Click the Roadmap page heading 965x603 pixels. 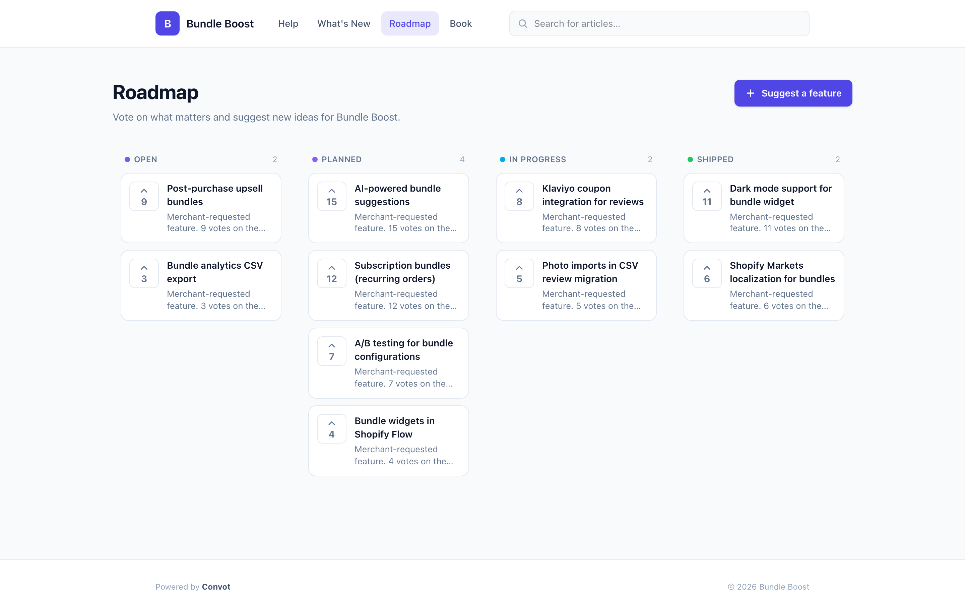[155, 92]
